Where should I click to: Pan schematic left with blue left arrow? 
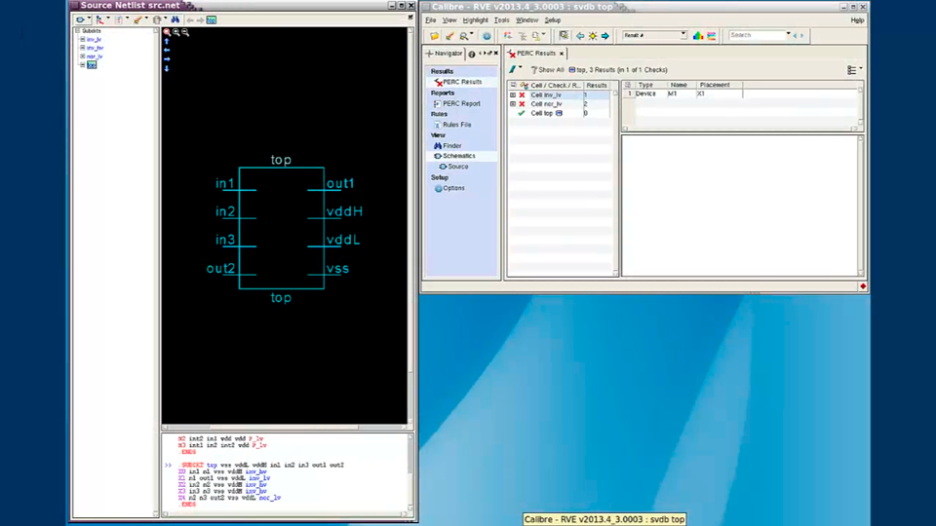click(167, 50)
